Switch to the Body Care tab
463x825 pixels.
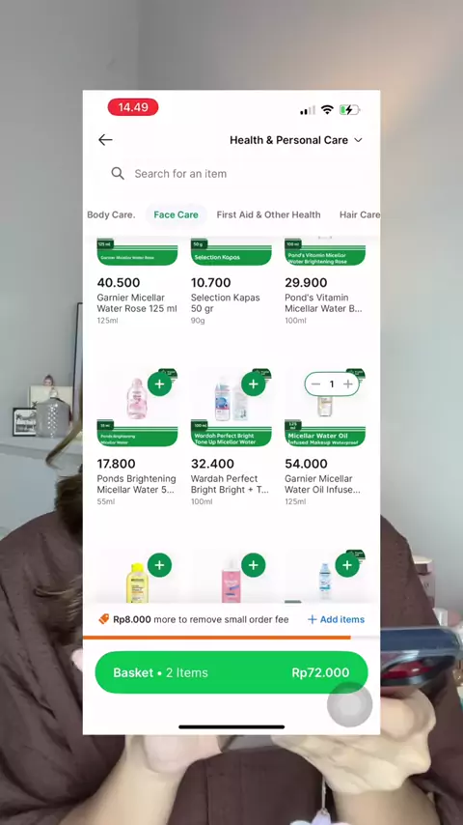111,214
